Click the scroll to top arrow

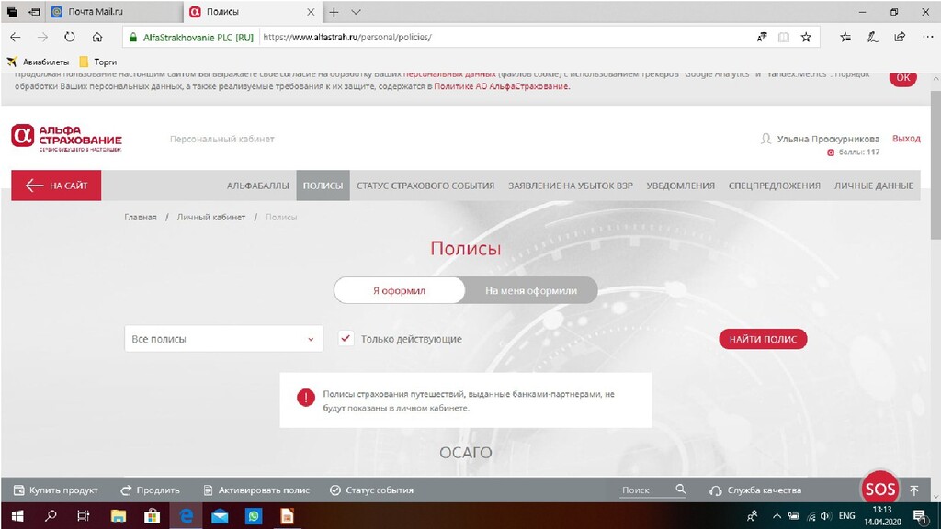coord(914,490)
